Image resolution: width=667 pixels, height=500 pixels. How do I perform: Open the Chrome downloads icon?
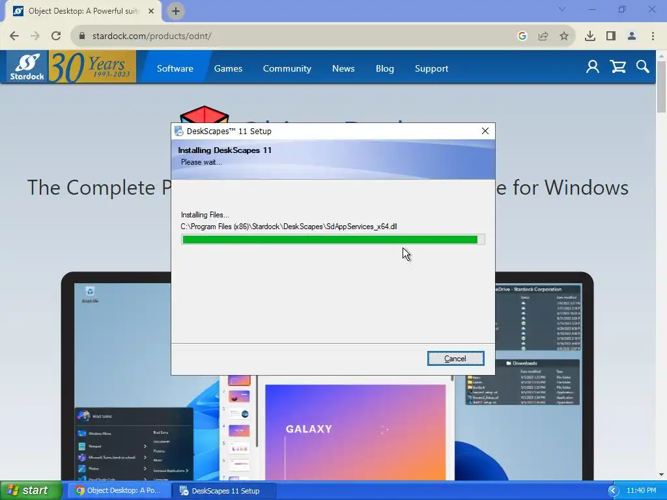coord(590,36)
